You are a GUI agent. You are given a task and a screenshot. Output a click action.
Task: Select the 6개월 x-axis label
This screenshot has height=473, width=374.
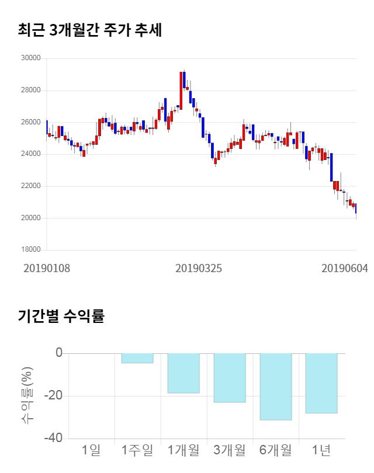click(276, 450)
